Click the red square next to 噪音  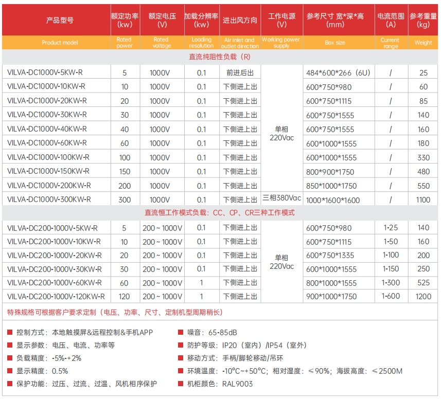(x=181, y=333)
